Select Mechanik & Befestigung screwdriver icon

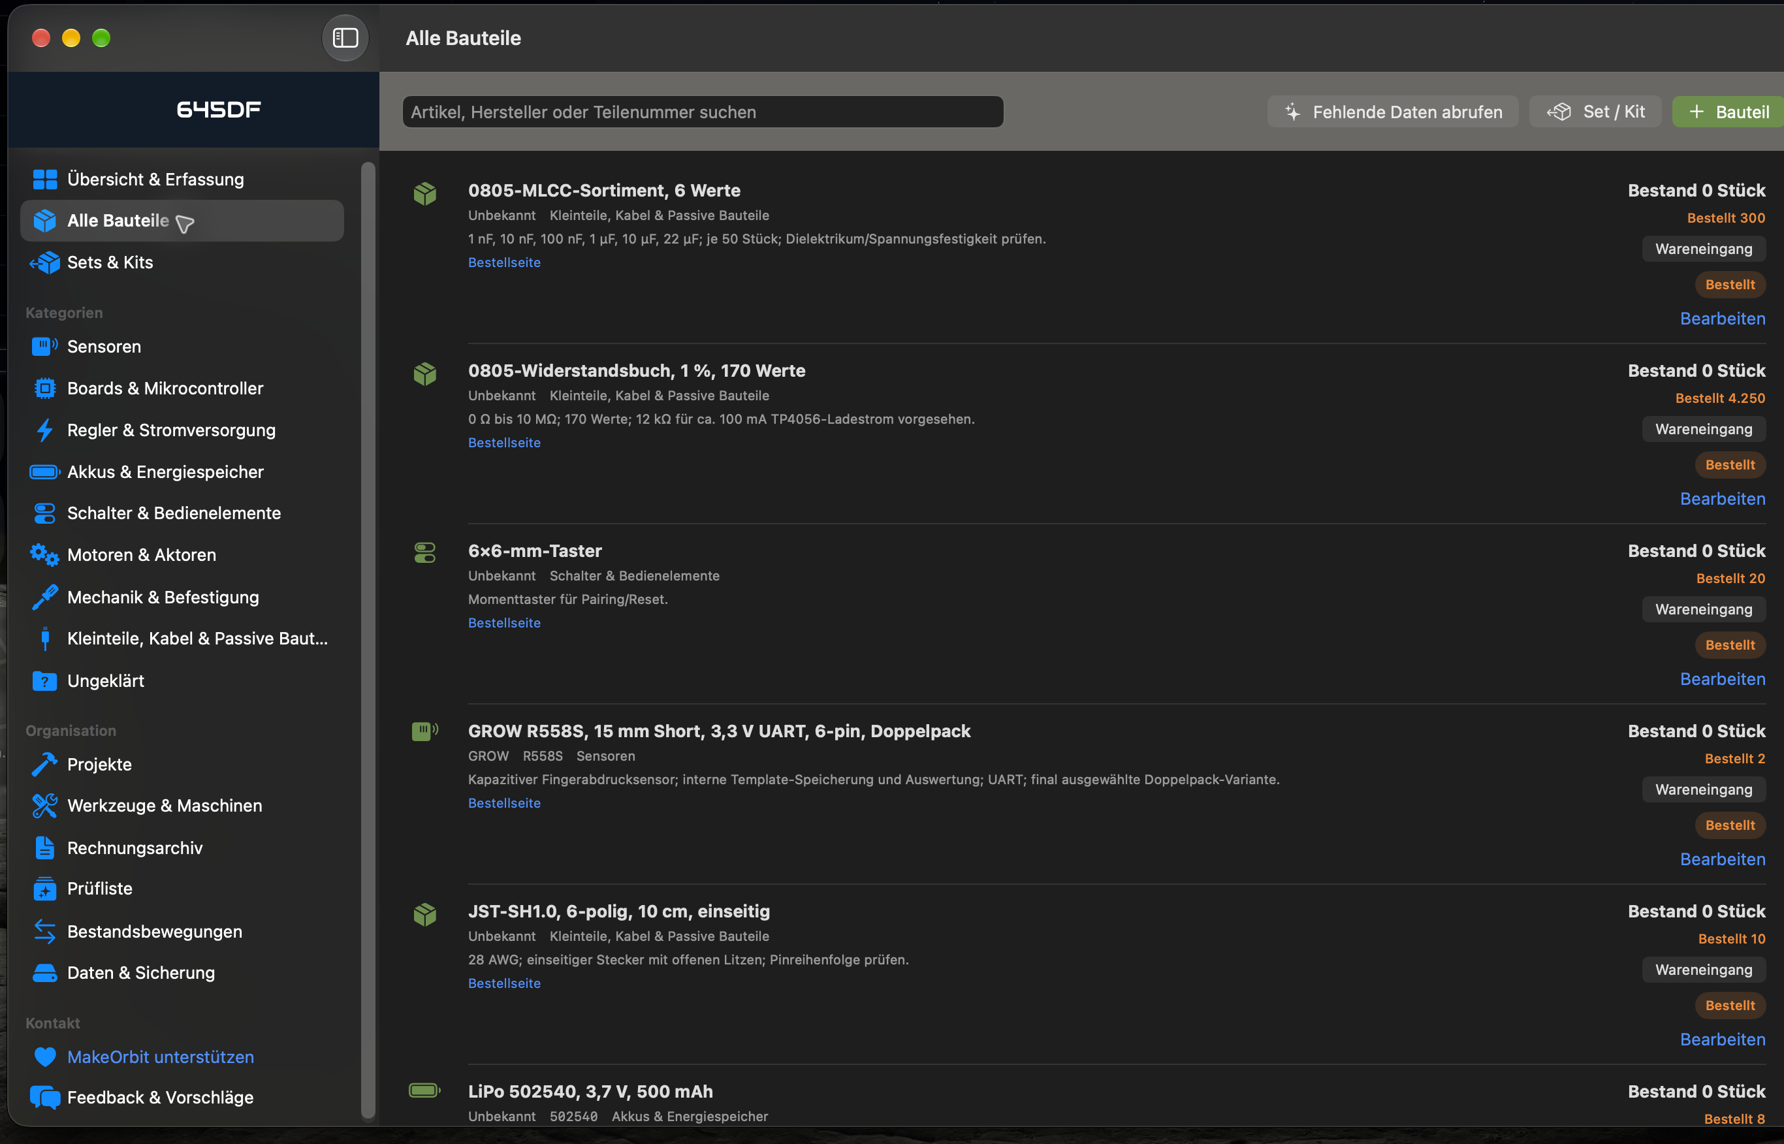[x=44, y=597]
